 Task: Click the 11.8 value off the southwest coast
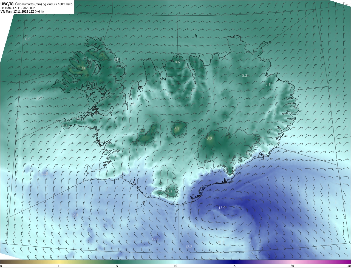[45, 173]
